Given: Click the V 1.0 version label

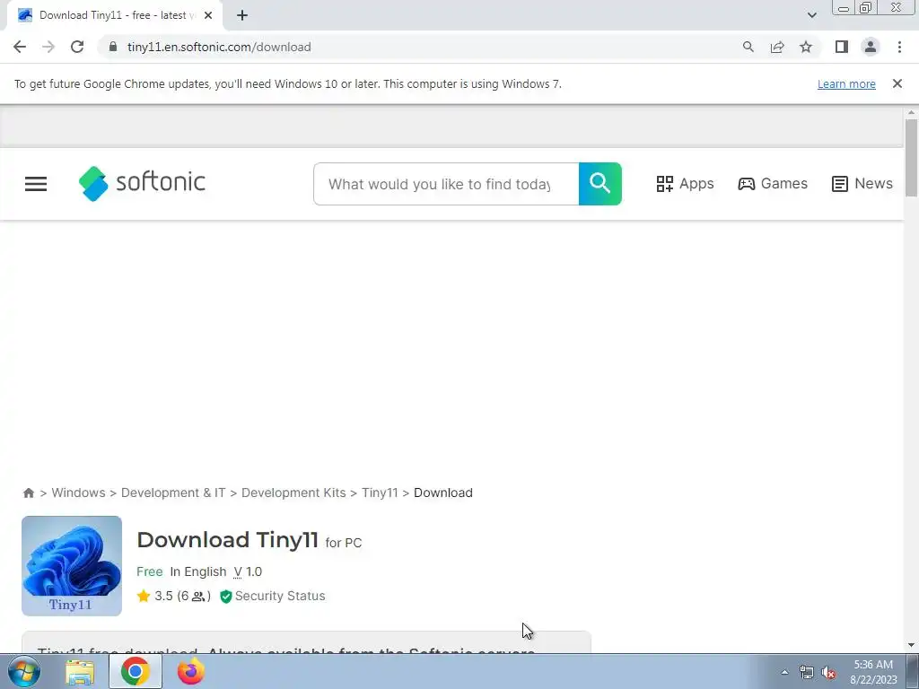Looking at the screenshot, I should [x=248, y=571].
